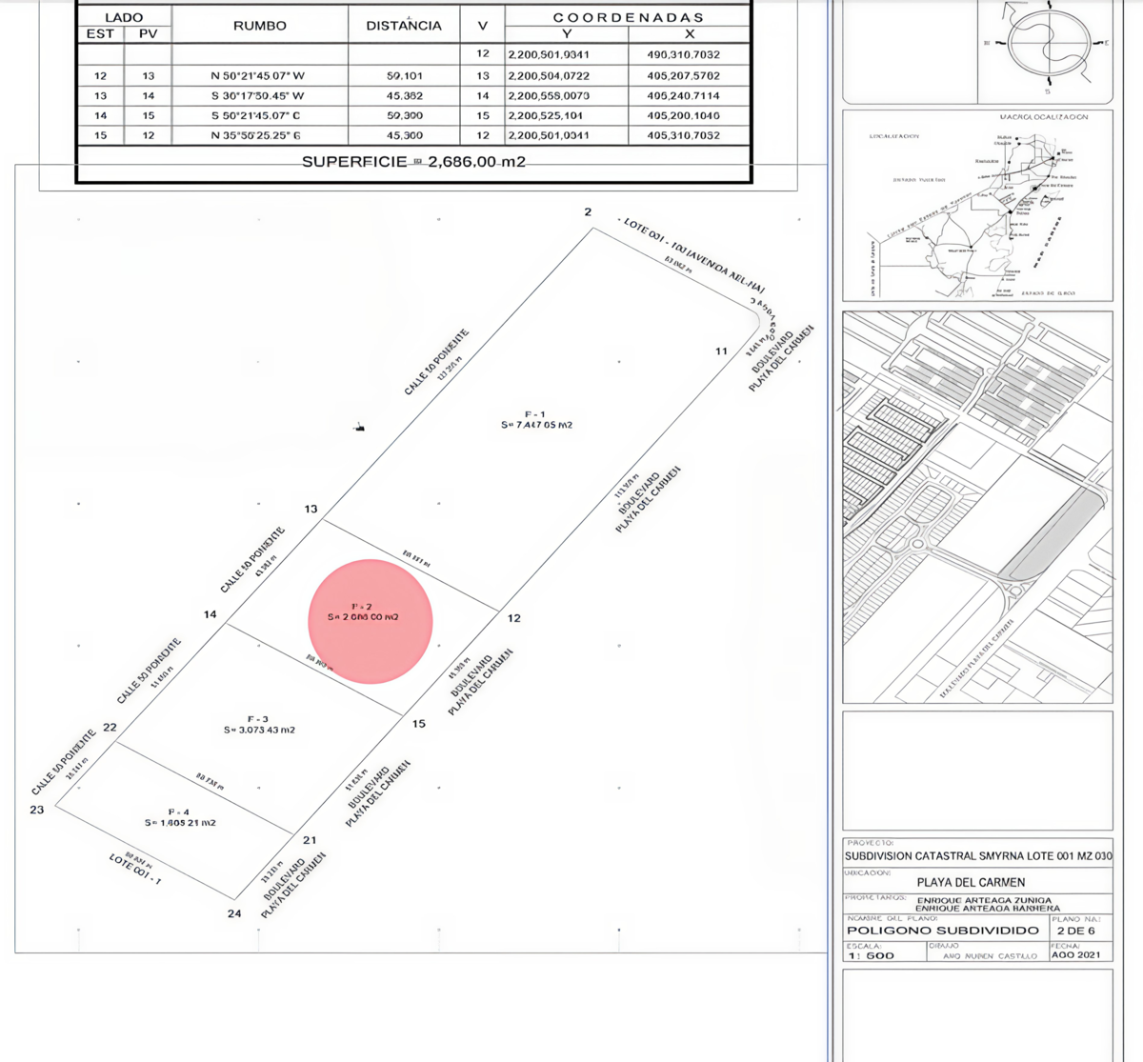Click the POLIGONO SUBDIVIDIDO plan name

pos(942,930)
